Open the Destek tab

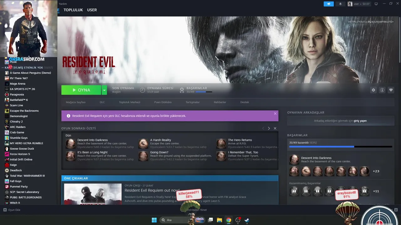point(244,102)
